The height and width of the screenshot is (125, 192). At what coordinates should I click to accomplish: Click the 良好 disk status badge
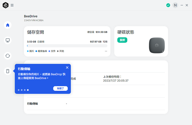pos(122,40)
